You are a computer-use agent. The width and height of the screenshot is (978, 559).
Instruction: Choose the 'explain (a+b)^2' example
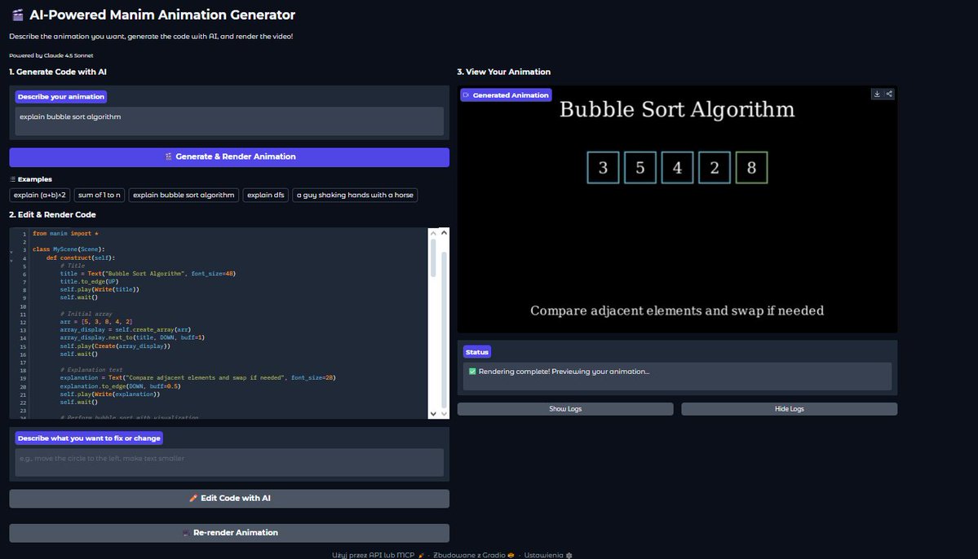point(40,195)
